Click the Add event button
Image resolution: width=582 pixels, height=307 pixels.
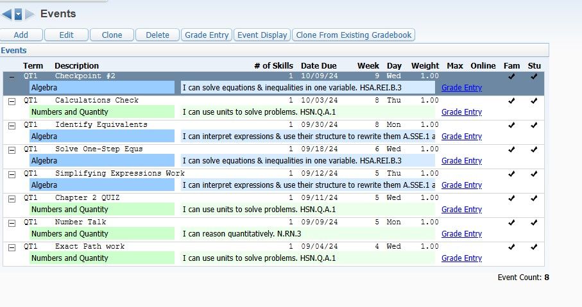21,35
